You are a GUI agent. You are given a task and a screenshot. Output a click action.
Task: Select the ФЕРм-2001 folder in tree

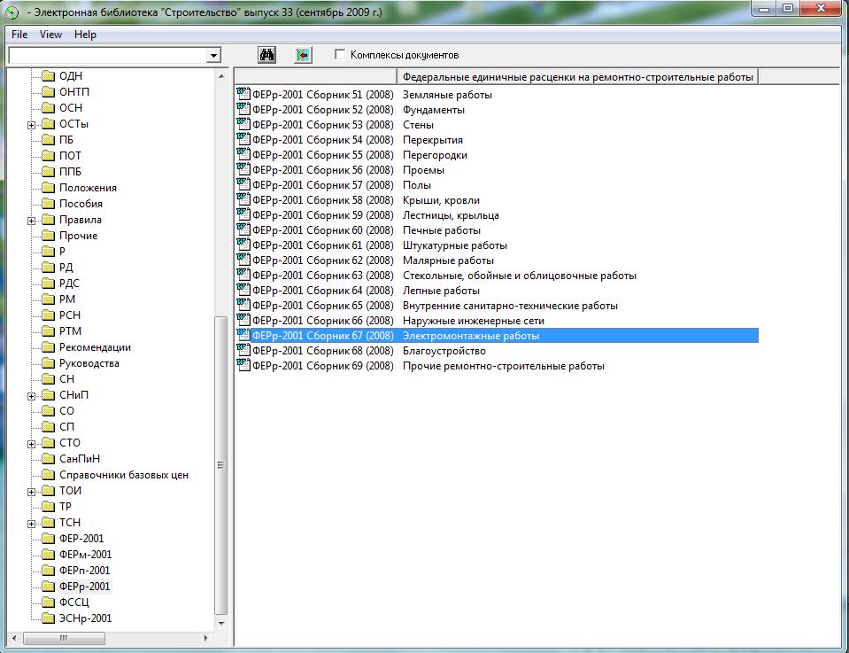85,555
